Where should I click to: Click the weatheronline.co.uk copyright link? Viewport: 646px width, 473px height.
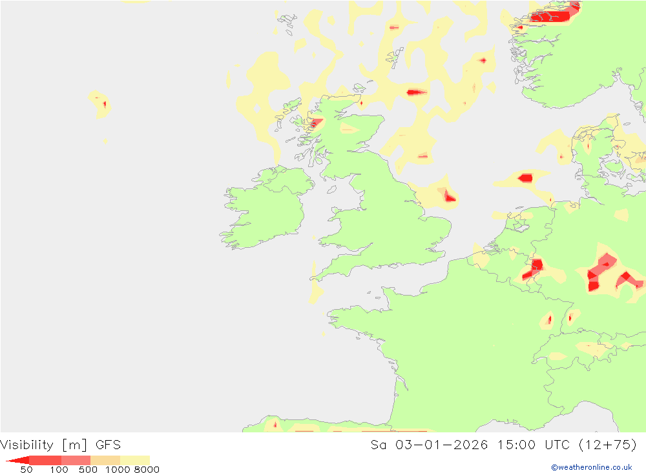pyautogui.click(x=591, y=467)
